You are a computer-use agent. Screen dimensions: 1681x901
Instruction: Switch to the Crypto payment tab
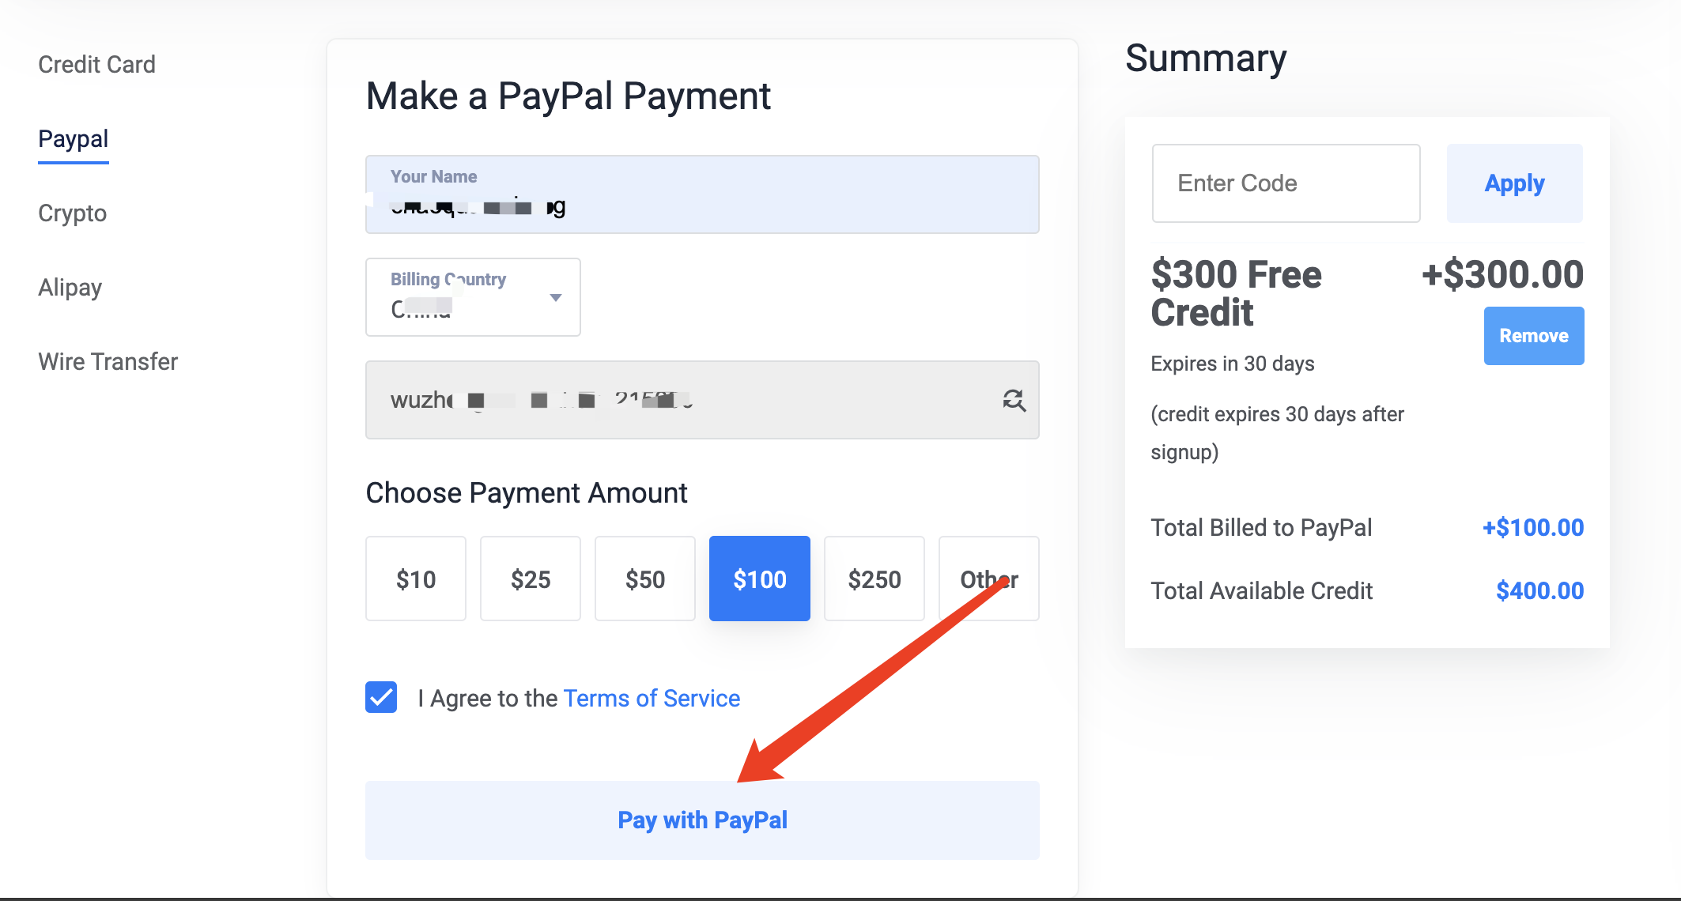click(x=72, y=213)
